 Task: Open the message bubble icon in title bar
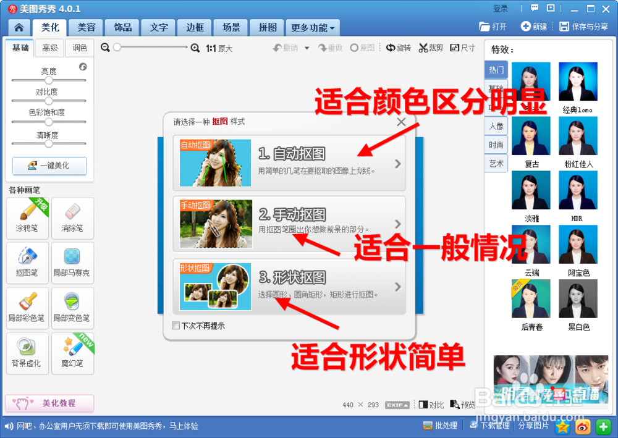click(x=535, y=8)
